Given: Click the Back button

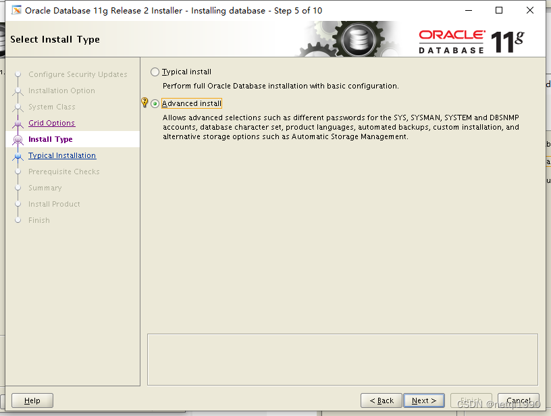Looking at the screenshot, I should 381,400.
